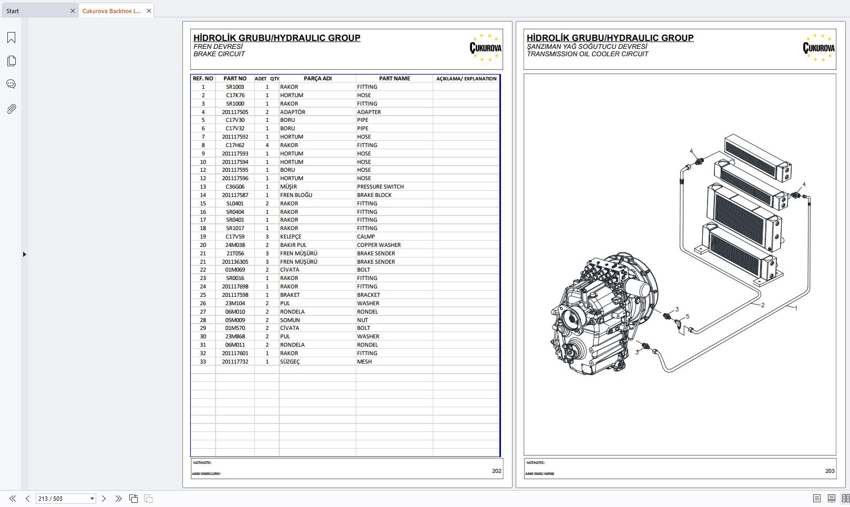This screenshot has width=850, height=507.
Task: Click the 213 / 503 page number field
Action: tap(62, 499)
